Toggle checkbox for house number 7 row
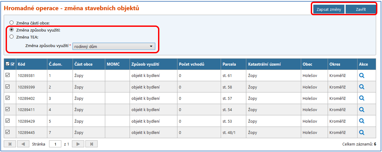Screen dimensions: 382x152 click(x=8, y=132)
